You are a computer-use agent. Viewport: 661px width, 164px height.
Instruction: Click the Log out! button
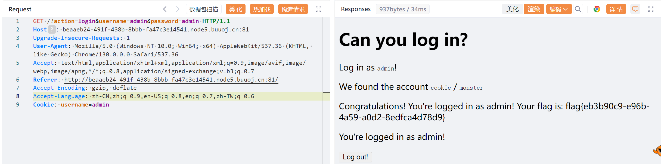(355, 157)
